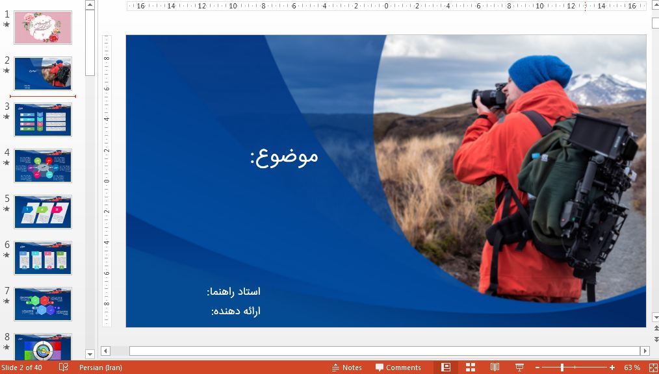Switch to Normal view in status bar

pyautogui.click(x=446, y=368)
